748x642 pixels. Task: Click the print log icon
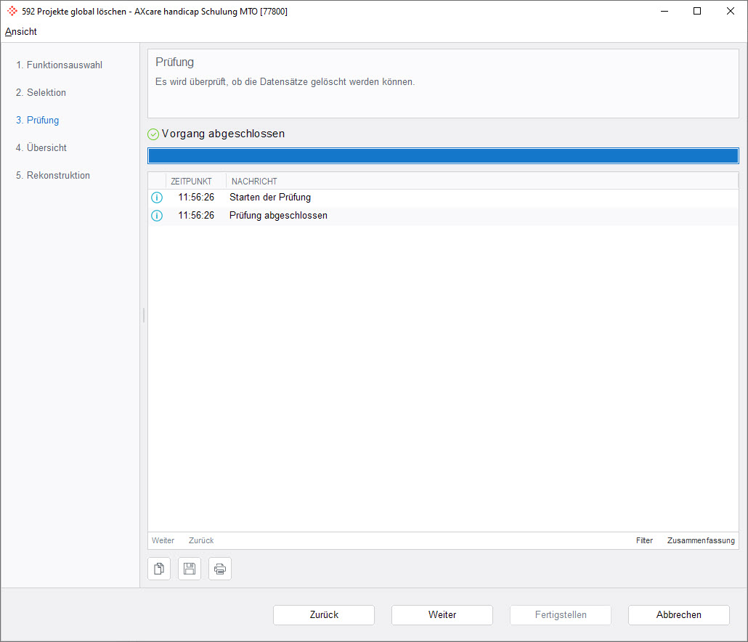(x=220, y=569)
